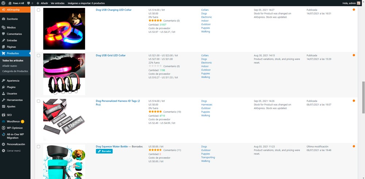Click the Ajustes settings icon
Screen dimensions: 365x179
(4, 106)
